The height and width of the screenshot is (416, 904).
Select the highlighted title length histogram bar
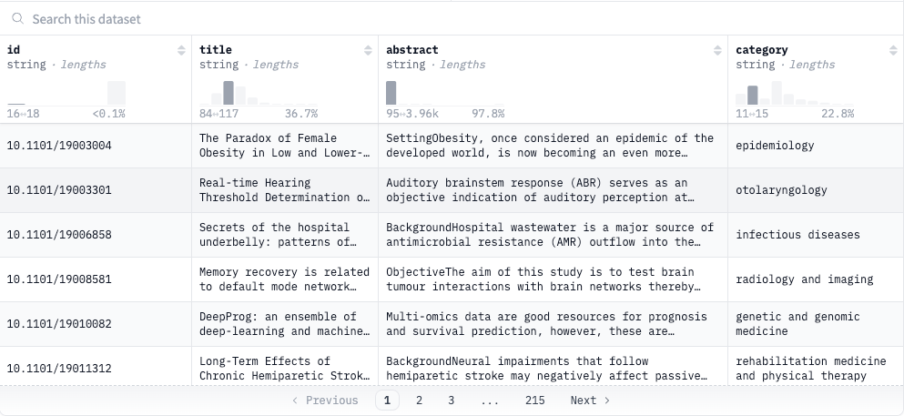(x=229, y=93)
